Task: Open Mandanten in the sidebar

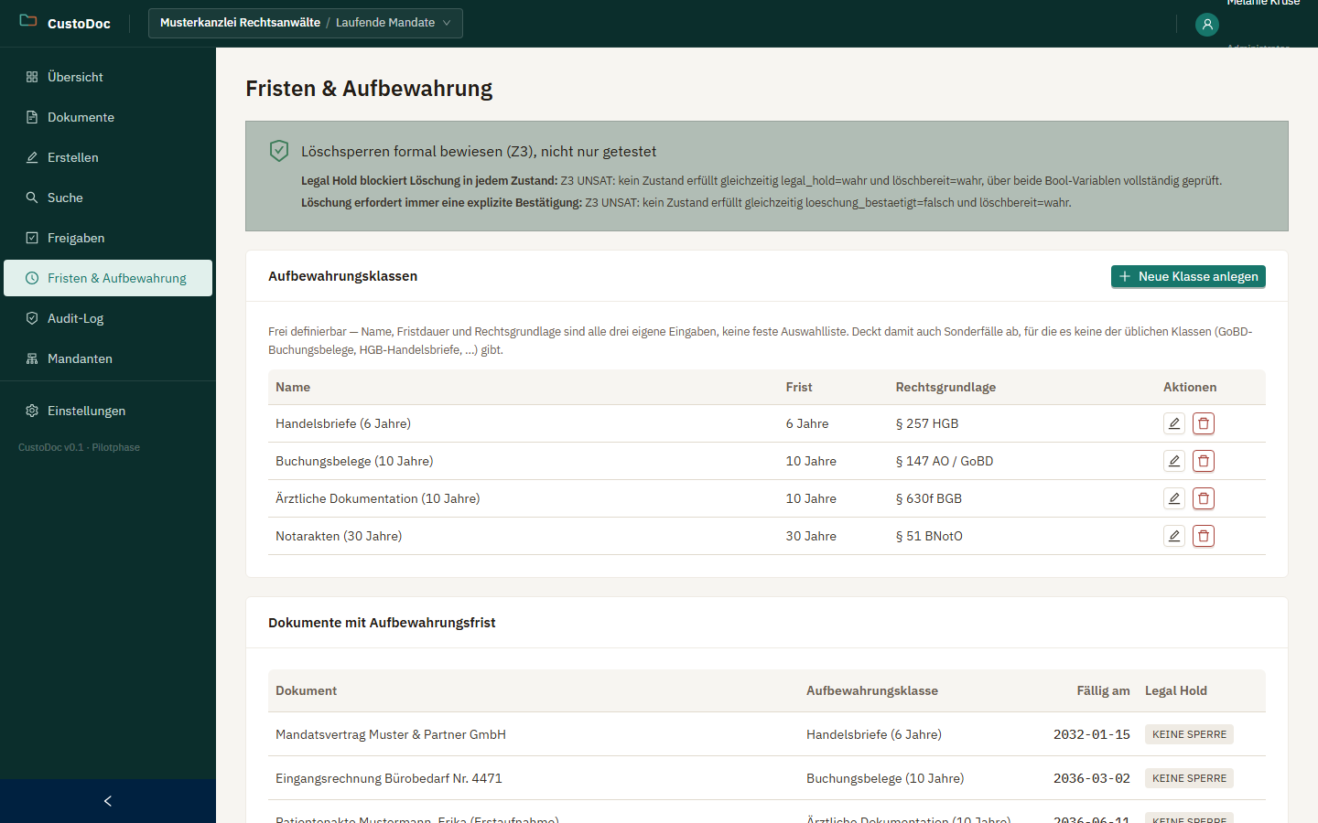Action: click(x=108, y=358)
